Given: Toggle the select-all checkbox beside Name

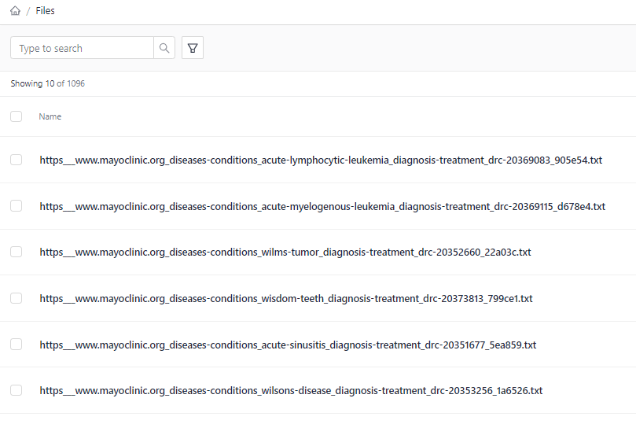Looking at the screenshot, I should pos(17,116).
